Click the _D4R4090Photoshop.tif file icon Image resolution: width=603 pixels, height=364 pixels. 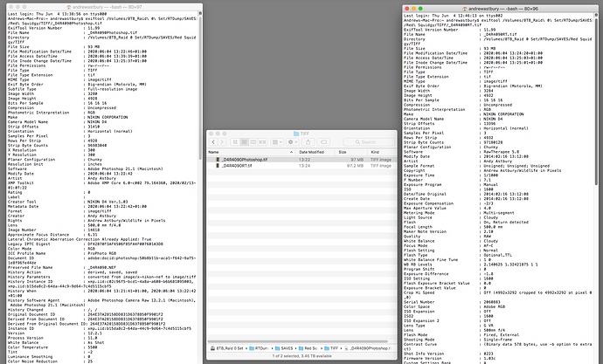(x=218, y=160)
